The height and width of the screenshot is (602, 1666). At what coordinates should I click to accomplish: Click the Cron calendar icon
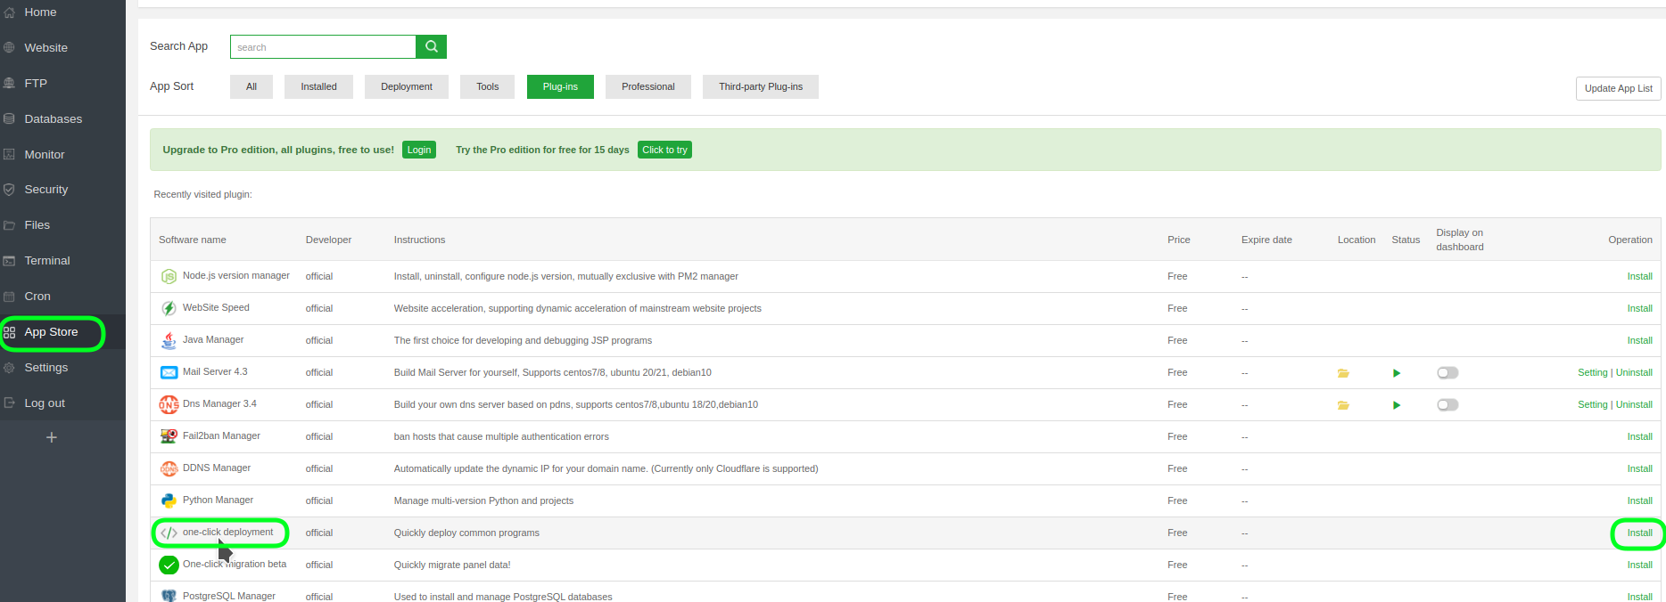click(x=9, y=297)
